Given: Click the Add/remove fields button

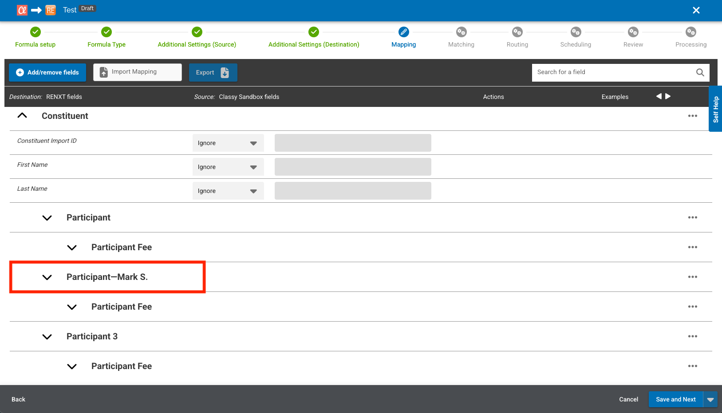Looking at the screenshot, I should (47, 72).
